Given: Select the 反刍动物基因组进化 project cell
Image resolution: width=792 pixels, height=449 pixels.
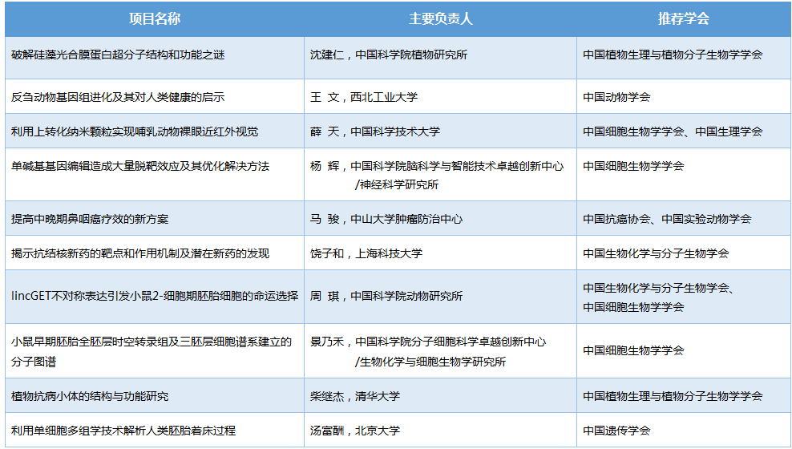Looking at the screenshot, I should (118, 97).
